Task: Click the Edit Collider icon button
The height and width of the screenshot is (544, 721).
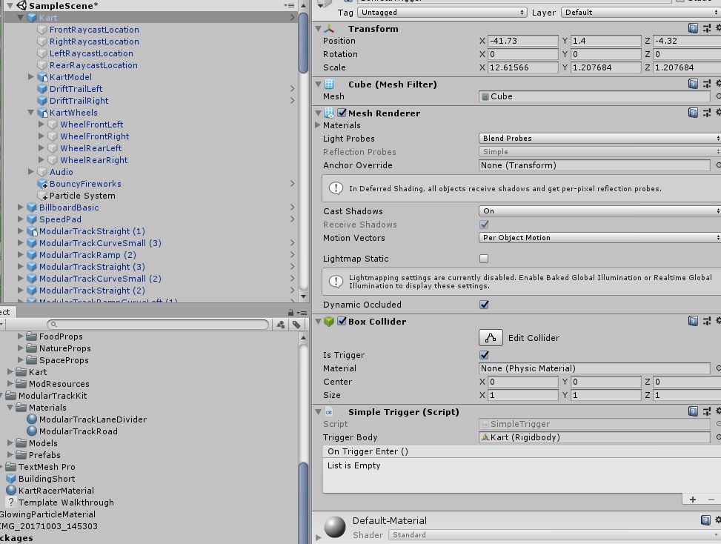Action: (x=490, y=338)
